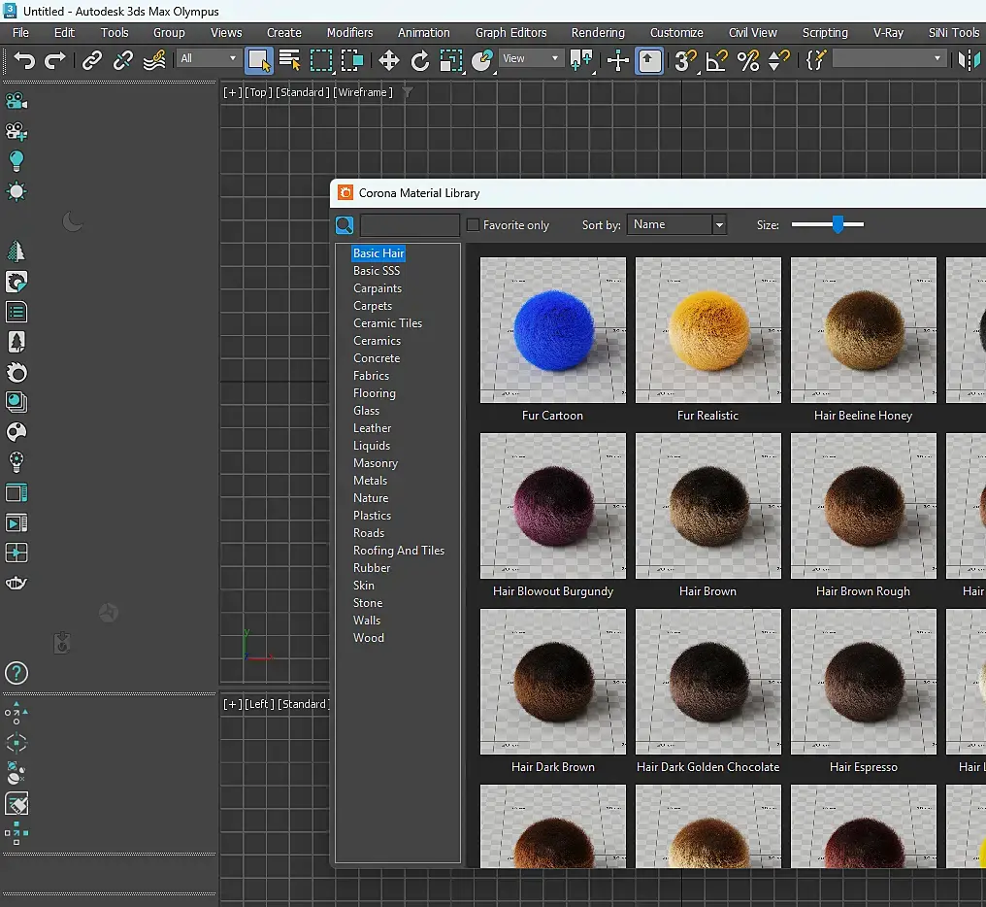Pick the Fur Cartoon material thumbnail
The height and width of the screenshot is (907, 986).
pos(552,330)
